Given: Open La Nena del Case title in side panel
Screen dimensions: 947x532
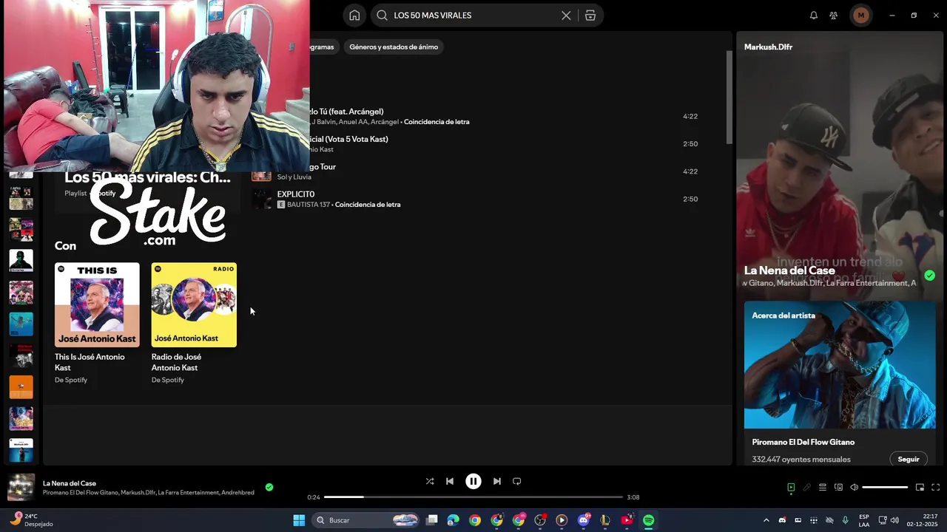Looking at the screenshot, I should [789, 270].
